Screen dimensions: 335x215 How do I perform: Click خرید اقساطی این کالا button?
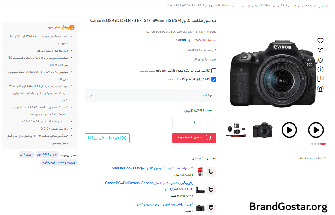click(x=107, y=138)
